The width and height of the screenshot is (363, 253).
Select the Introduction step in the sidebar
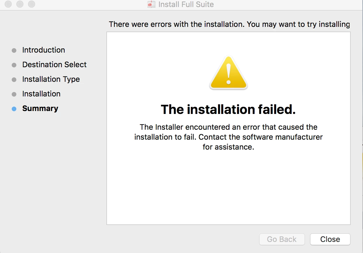(44, 50)
